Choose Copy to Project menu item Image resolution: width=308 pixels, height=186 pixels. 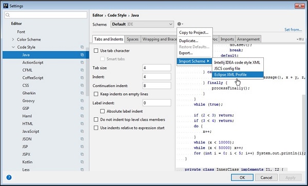click(194, 32)
